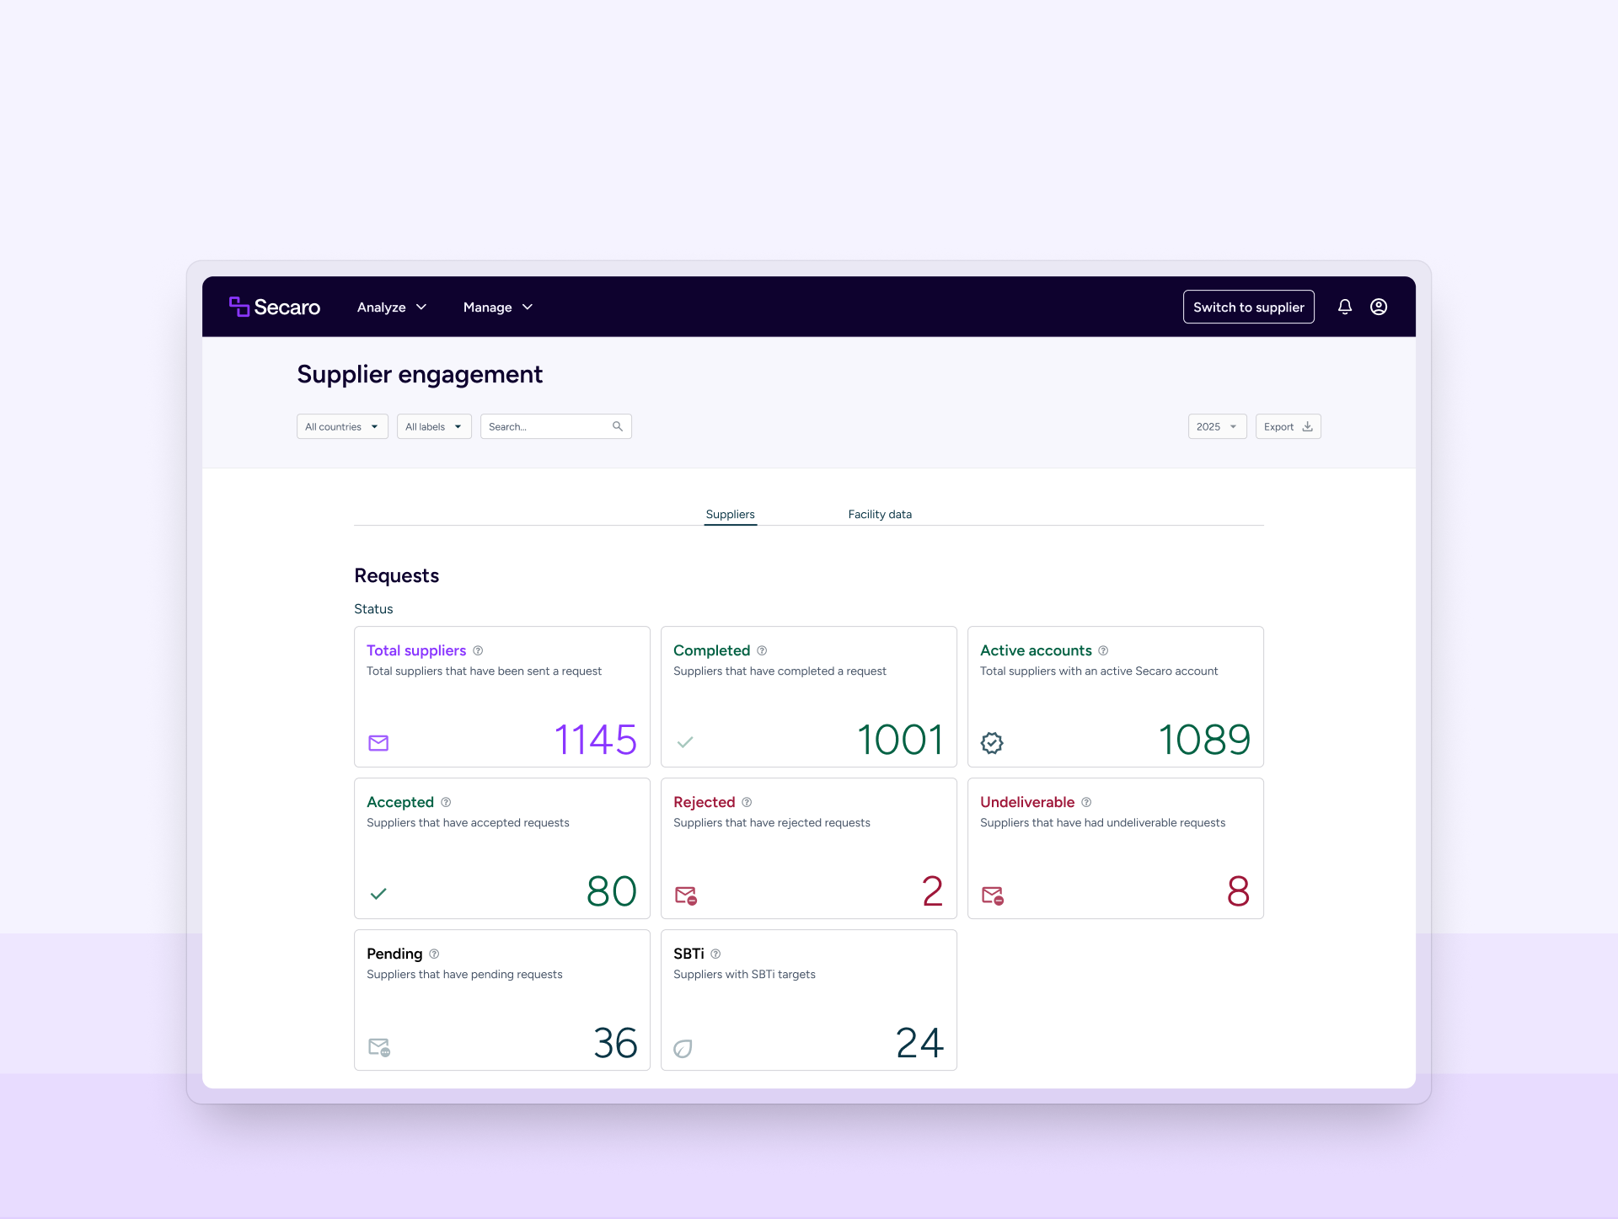Image resolution: width=1618 pixels, height=1219 pixels.
Task: Switch to the Facility data tab
Action: point(880,514)
